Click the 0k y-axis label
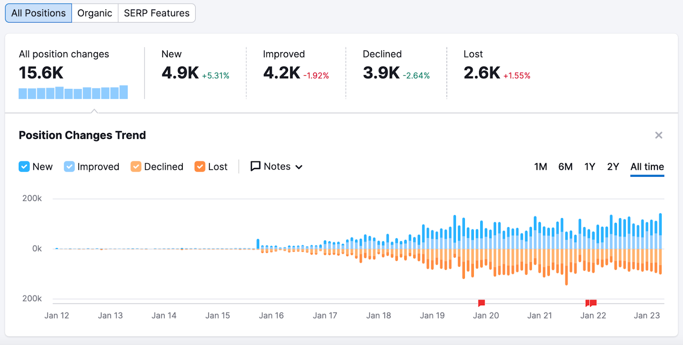The image size is (683, 345). (37, 249)
